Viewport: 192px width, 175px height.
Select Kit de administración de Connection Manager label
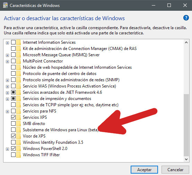coord(80,49)
